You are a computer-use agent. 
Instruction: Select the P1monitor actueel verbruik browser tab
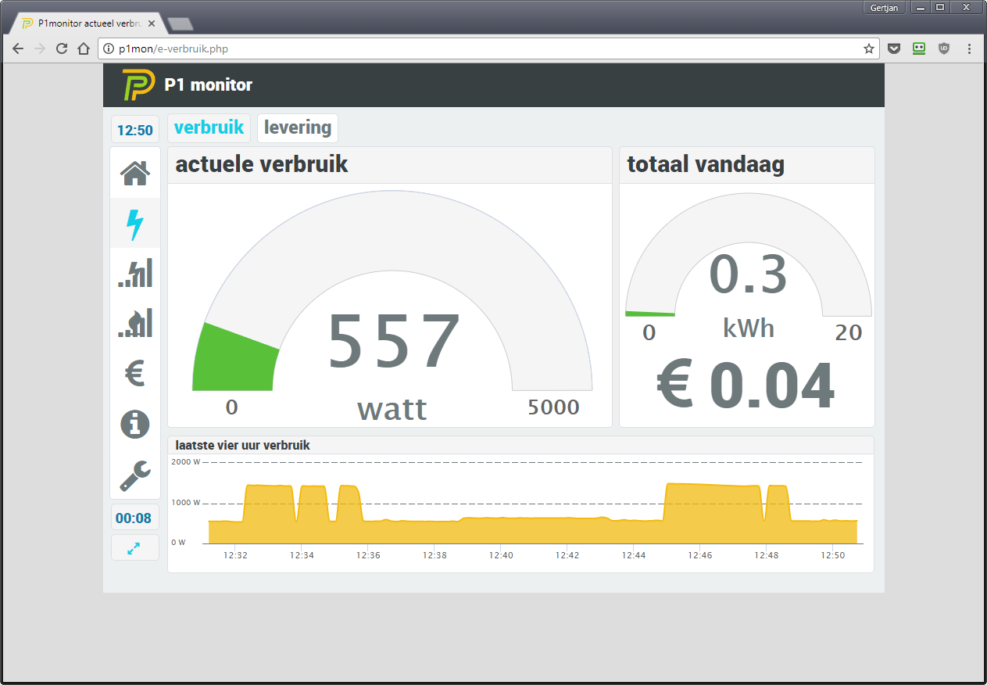[x=88, y=23]
